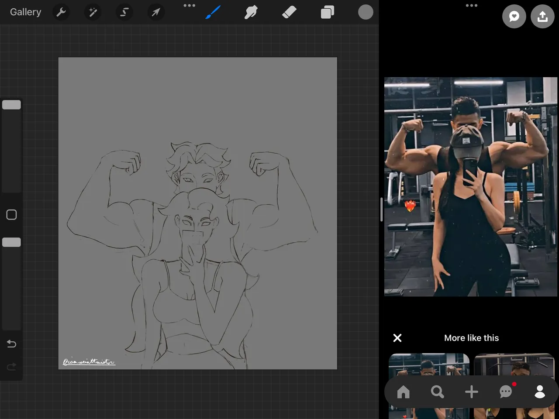Open the gym reference photo in Pinterest
559x419 pixels.
tap(471, 187)
